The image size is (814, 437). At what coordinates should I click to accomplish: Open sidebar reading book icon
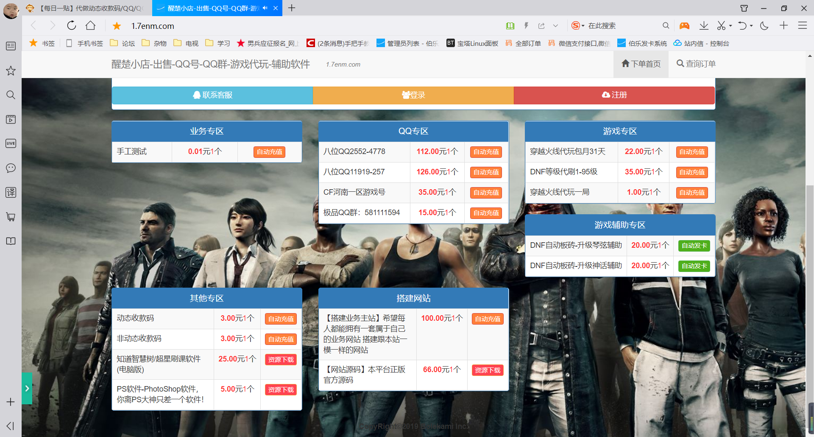(x=11, y=241)
